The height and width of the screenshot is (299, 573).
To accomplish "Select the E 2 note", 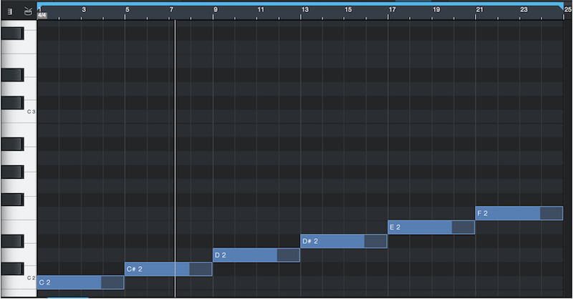I will click(431, 227).
